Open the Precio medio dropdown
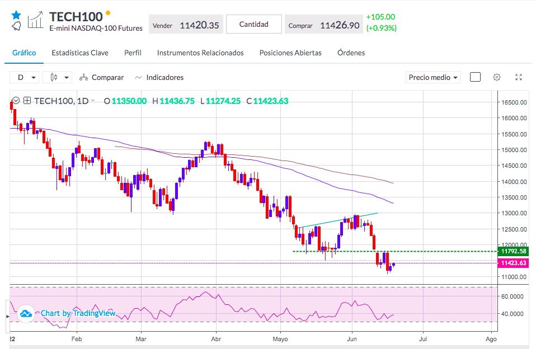536x349 pixels. click(433, 78)
